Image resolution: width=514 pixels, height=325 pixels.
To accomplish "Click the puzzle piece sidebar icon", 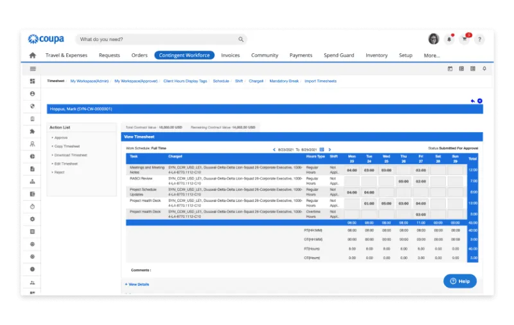I will pyautogui.click(x=33, y=131).
